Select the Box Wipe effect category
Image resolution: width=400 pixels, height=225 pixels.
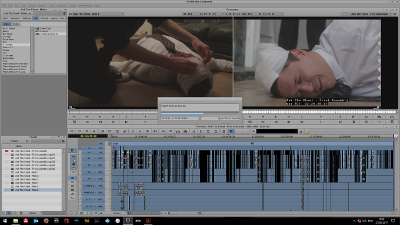point(7,34)
